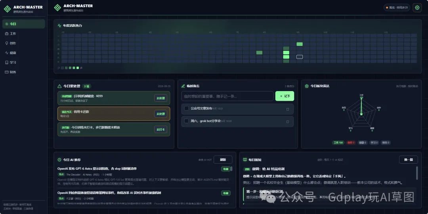Click the 去打卡 button

(161, 129)
